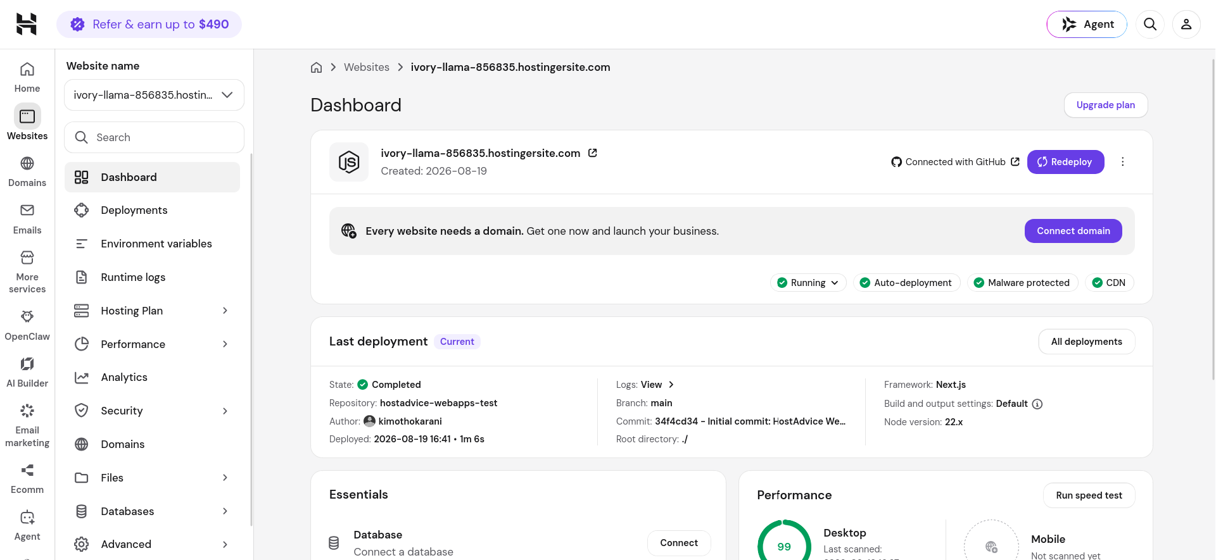
Task: Open Ecomm from the rail
Action: [x=27, y=478]
